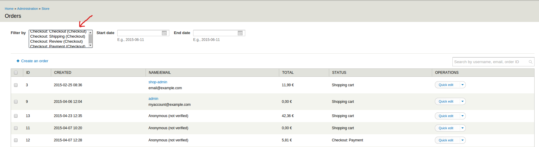Open the shop-admin user link
539x147 pixels.
158,82
